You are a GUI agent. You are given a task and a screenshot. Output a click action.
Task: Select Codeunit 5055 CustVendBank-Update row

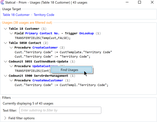pos(42,62)
